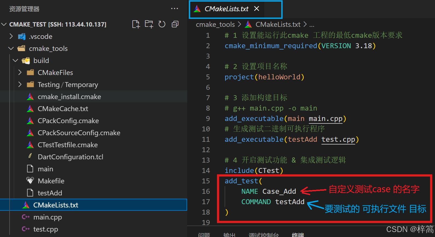The image size is (435, 237).
Task: Click the CMake icon beside CTestTestfile.cmake
Action: 30,145
